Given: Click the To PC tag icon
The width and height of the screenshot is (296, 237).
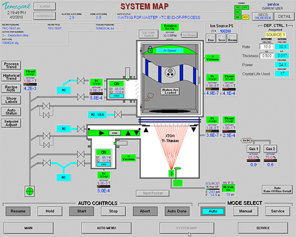Looking at the screenshot, I should (x=246, y=140).
